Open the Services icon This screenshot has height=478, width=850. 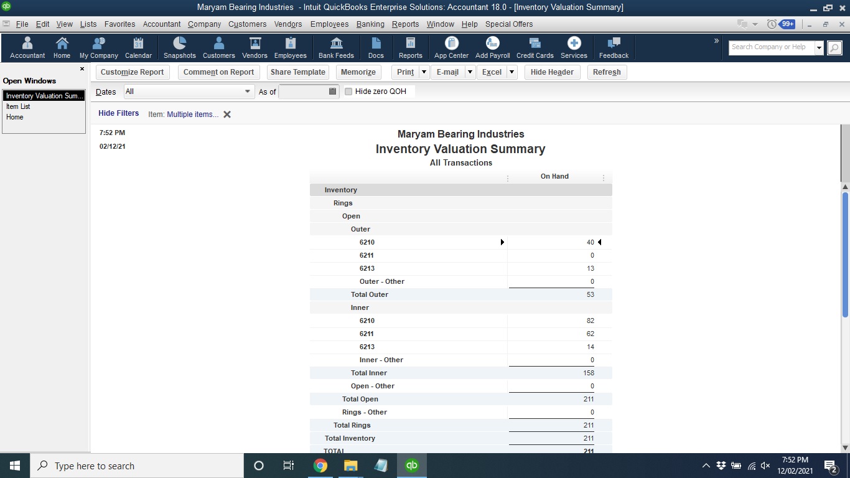[x=573, y=47]
